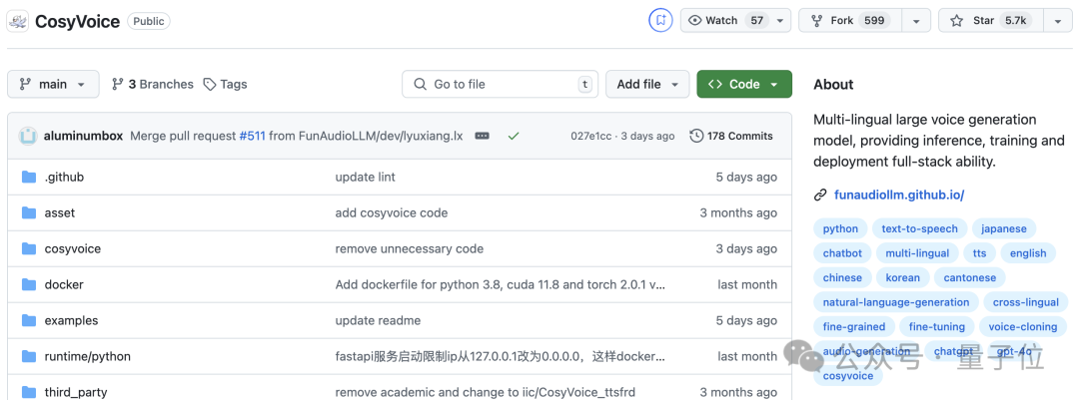View the 3 Branches list
The image size is (1079, 400).
(x=152, y=85)
